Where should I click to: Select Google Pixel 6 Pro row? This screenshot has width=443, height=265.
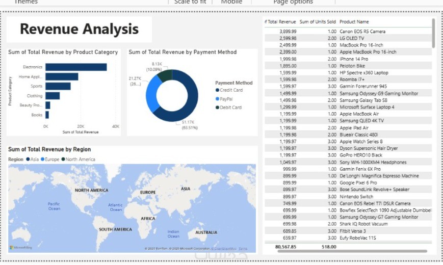348,183
